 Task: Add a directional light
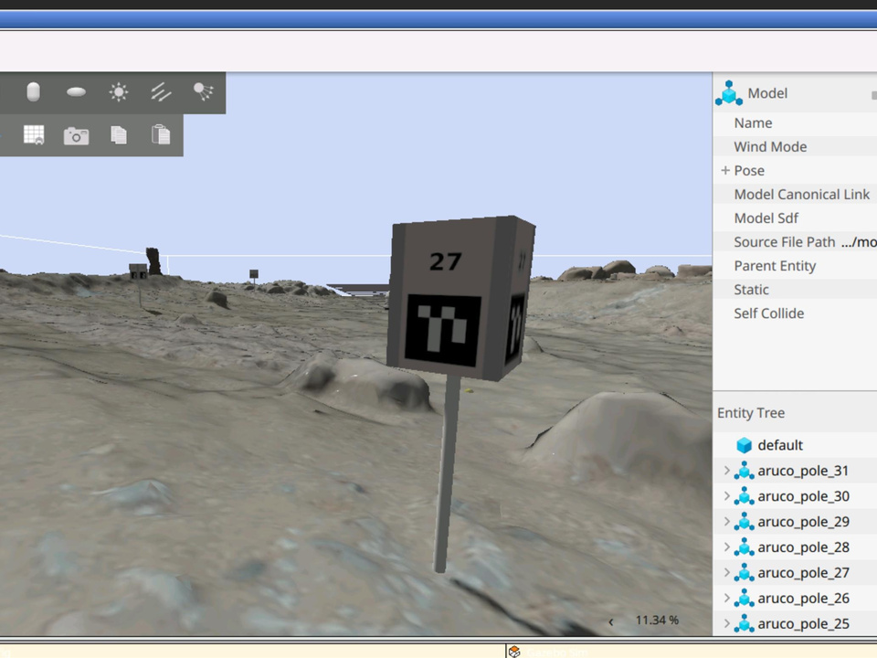pos(161,91)
